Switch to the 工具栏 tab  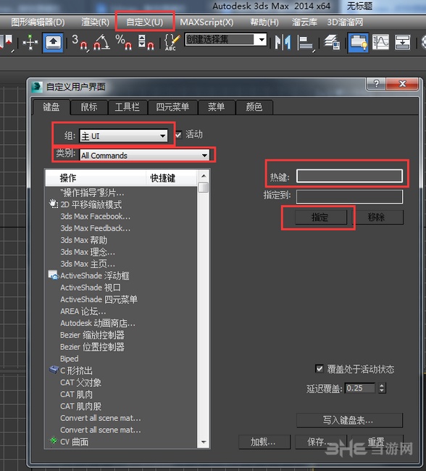tap(128, 107)
